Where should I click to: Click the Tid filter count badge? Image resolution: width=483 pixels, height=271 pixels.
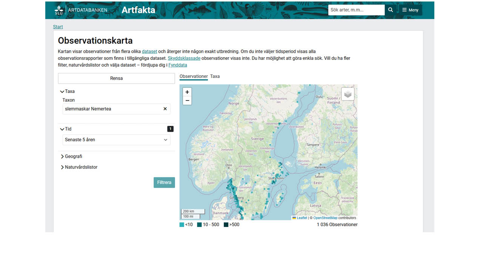click(x=170, y=129)
